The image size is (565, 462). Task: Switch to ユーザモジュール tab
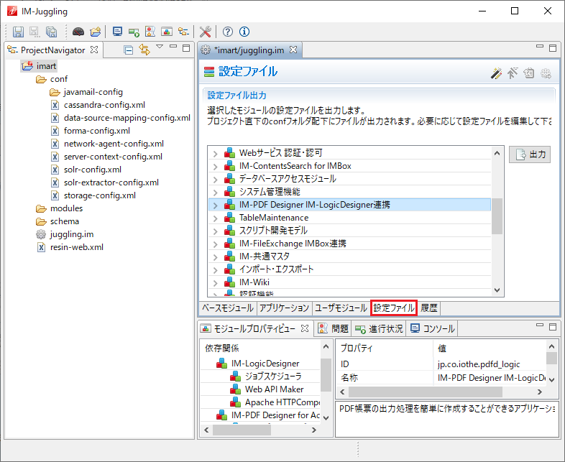(x=341, y=308)
